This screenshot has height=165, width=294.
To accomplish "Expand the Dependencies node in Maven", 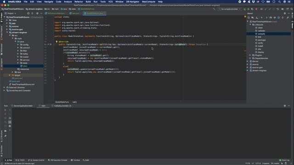I will tap(250, 58).
